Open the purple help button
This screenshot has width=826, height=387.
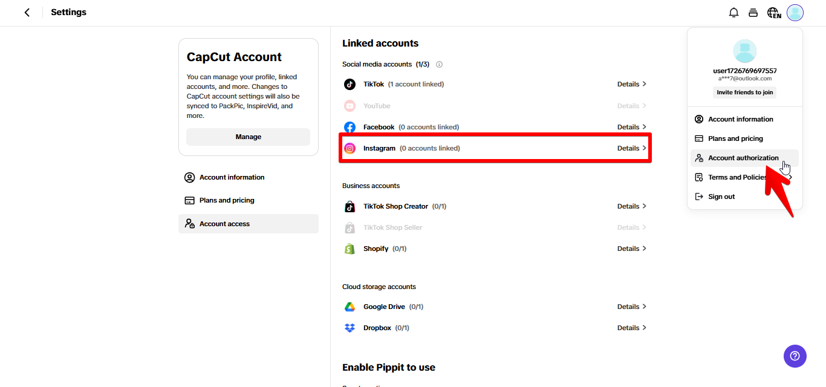coord(795,356)
